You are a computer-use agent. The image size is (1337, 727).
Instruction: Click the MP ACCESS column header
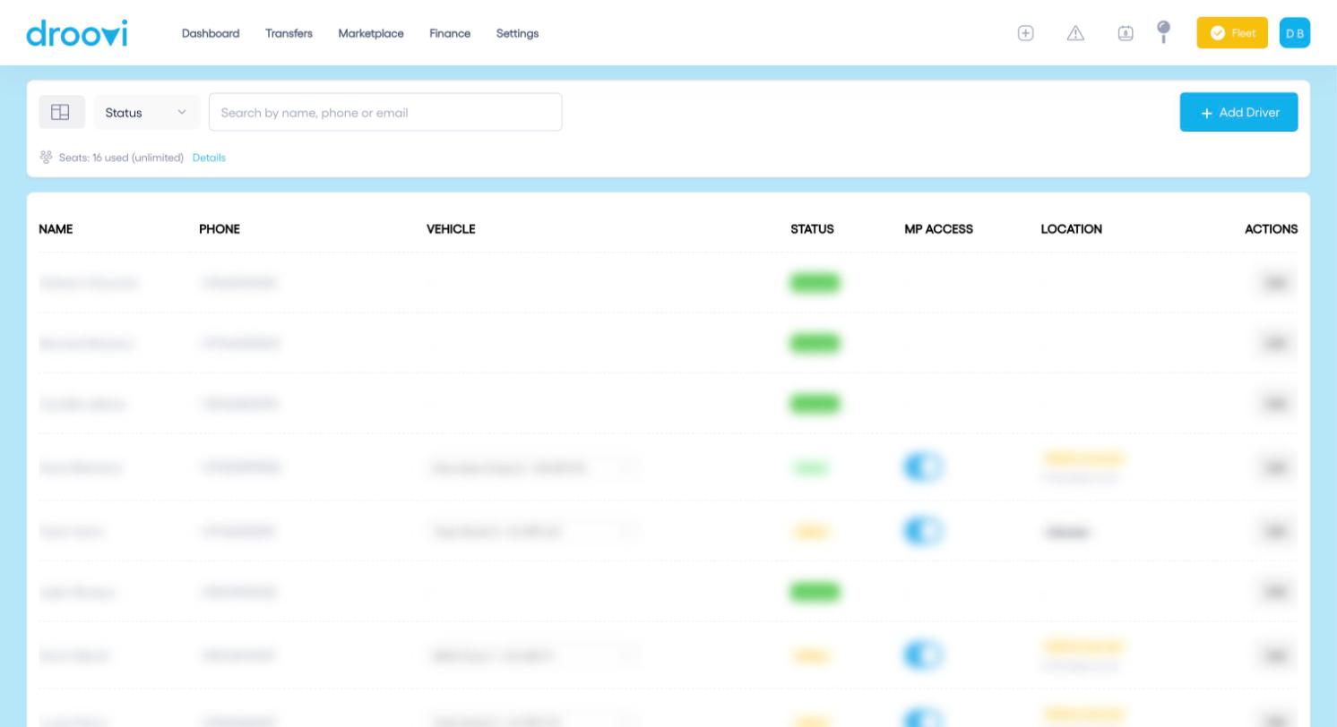(938, 229)
